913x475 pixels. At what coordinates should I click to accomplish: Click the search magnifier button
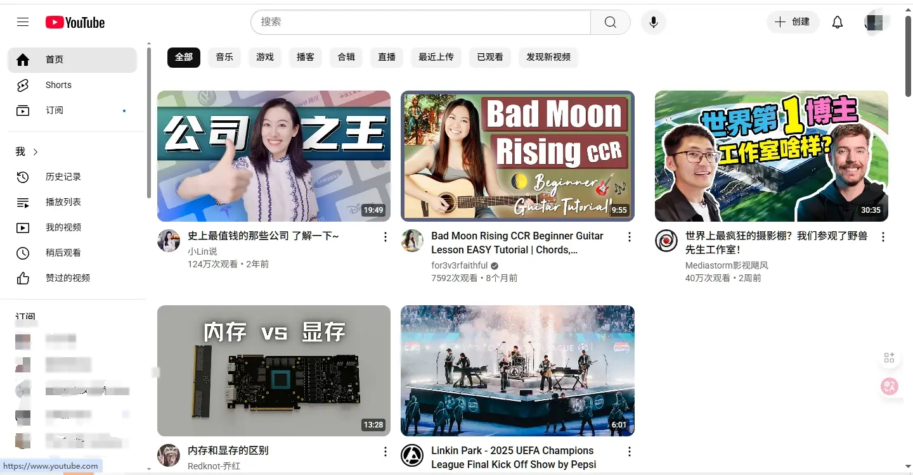click(x=611, y=22)
